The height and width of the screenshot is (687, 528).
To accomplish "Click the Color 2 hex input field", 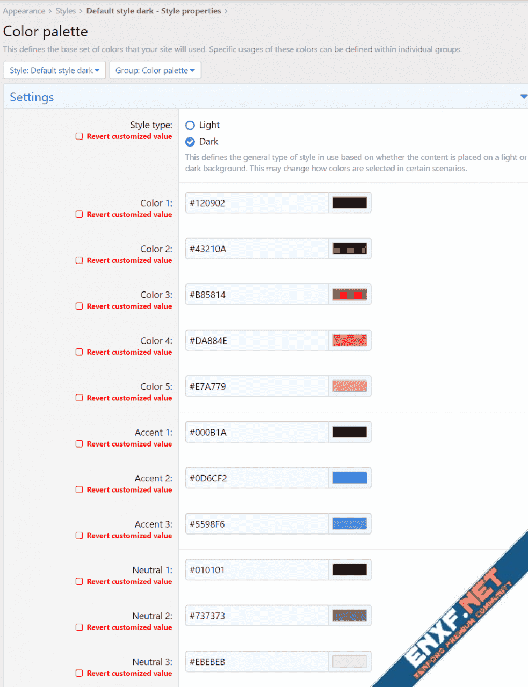I will click(257, 249).
